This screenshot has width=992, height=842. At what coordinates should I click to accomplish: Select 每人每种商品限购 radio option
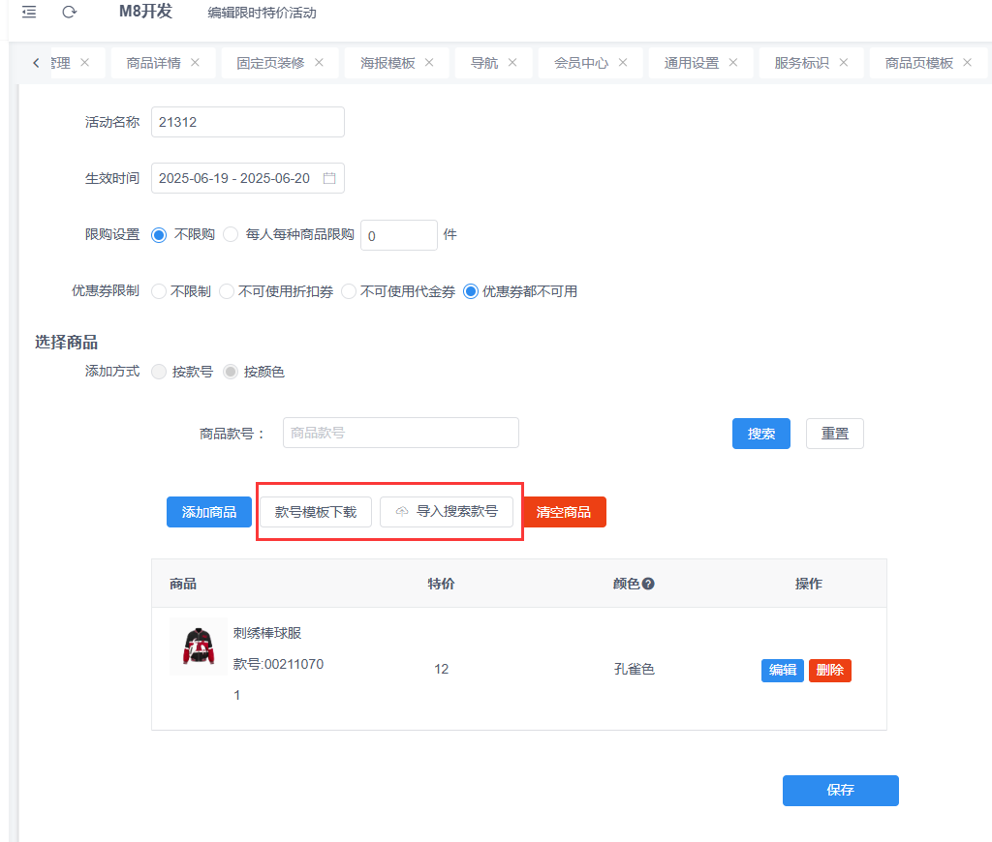pyautogui.click(x=231, y=234)
